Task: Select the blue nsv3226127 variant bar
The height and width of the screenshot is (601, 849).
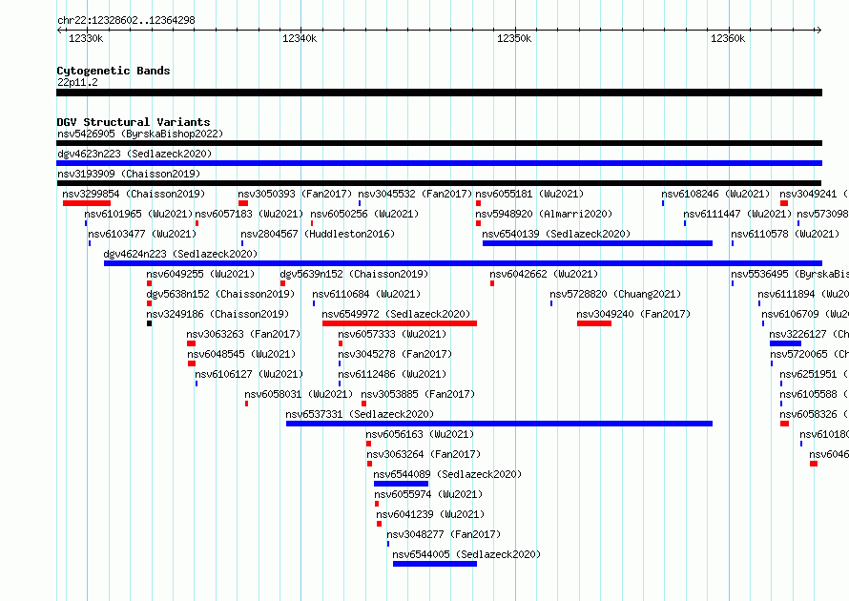Action: click(786, 343)
